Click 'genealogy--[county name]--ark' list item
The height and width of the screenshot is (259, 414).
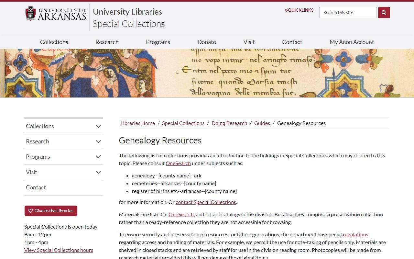tap(167, 175)
